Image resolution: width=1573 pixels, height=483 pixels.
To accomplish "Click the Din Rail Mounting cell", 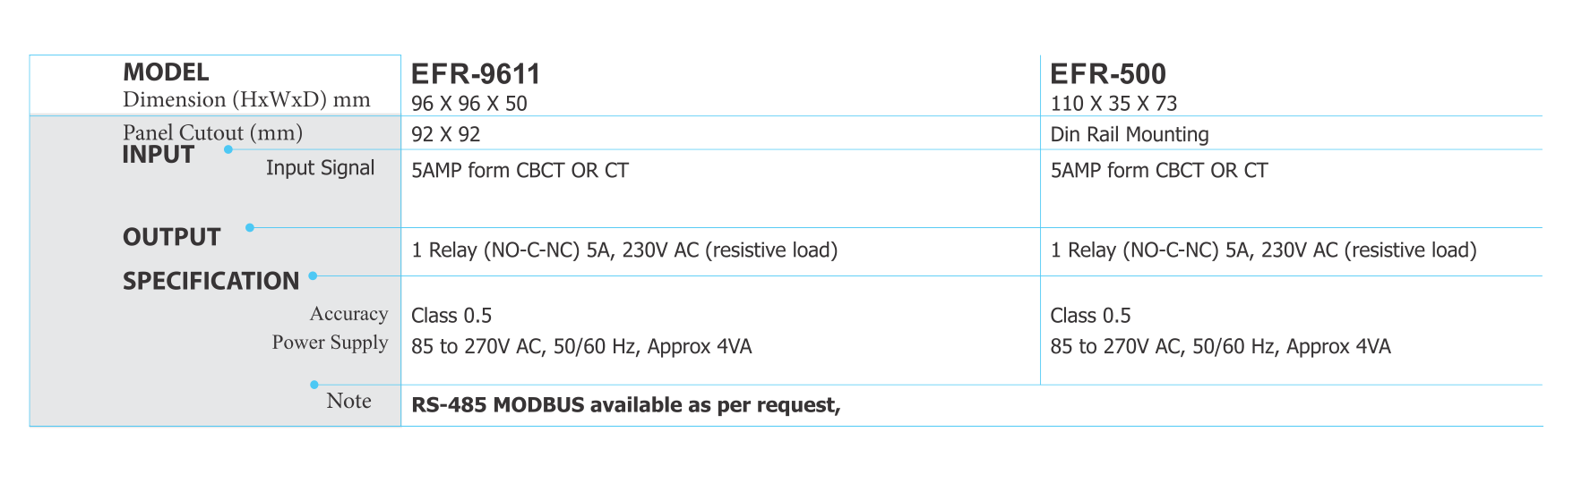I will click(1130, 134).
